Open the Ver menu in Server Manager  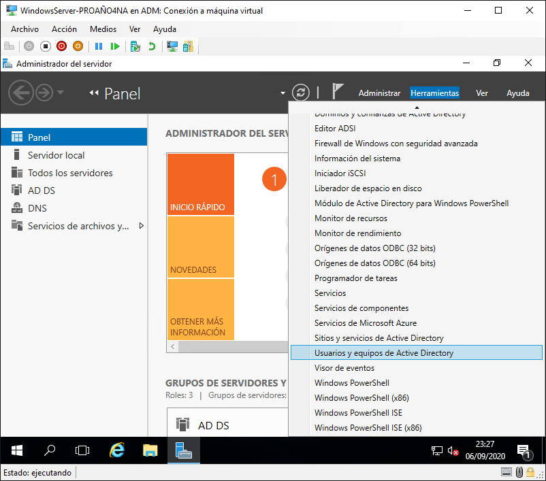coord(482,93)
